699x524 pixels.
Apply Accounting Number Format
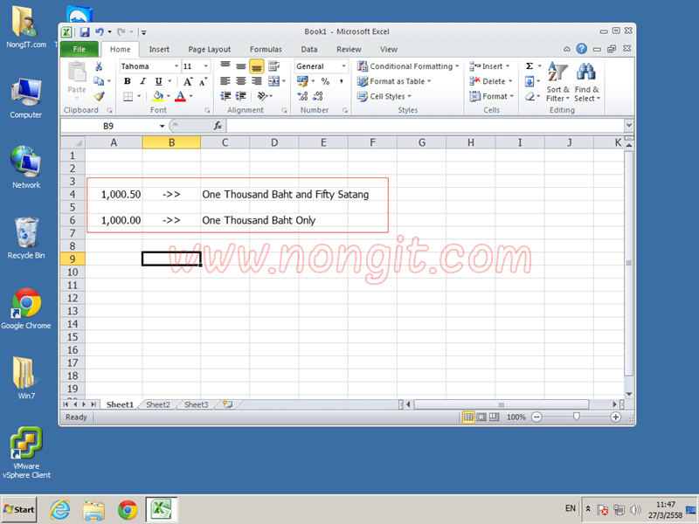point(302,81)
